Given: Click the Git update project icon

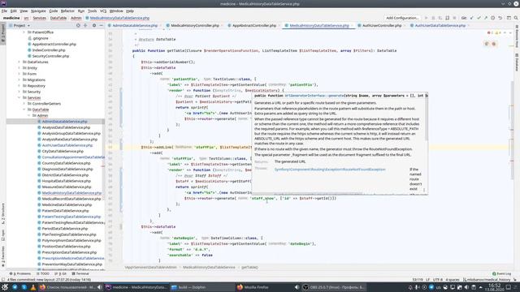Looking at the screenshot, I should 471,18.
